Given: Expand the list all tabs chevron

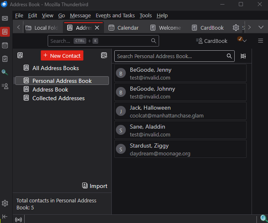Looking at the screenshot, I should 261,28.
